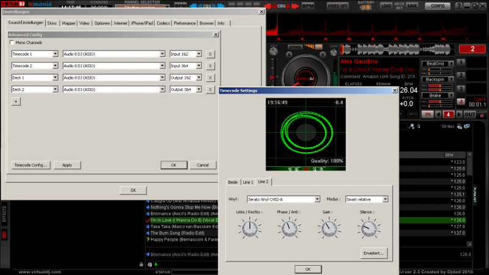Toggle the left BPM button
The height and width of the screenshot is (275, 489).
[180, 6]
